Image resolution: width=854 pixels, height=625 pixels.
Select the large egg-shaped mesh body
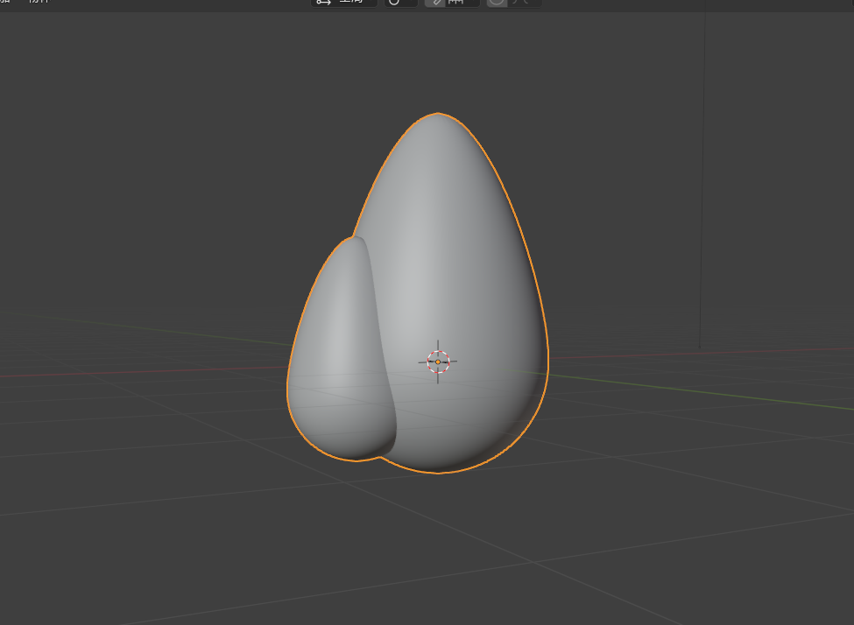click(464, 263)
